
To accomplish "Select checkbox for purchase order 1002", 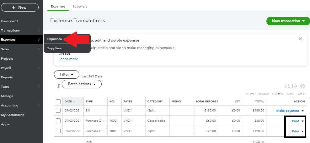I will click(x=58, y=121).
